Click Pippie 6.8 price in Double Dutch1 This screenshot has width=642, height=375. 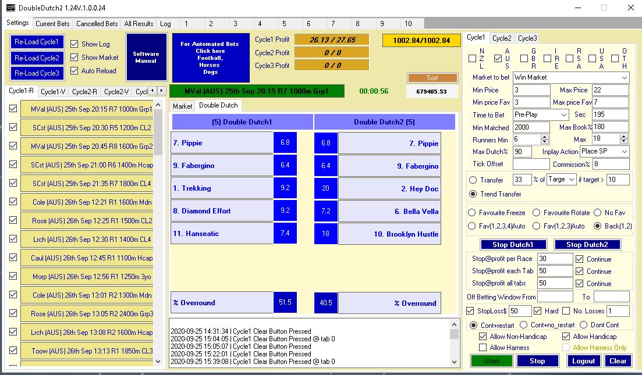[285, 142]
